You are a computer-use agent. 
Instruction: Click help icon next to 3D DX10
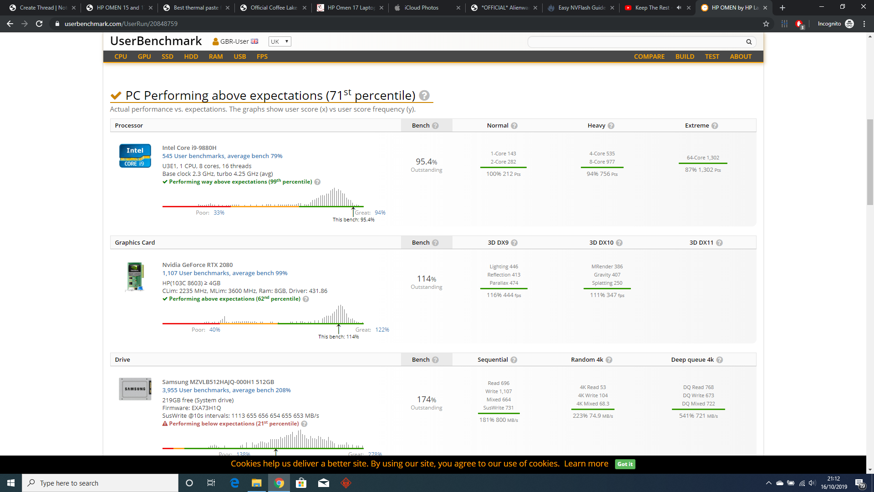tap(619, 243)
